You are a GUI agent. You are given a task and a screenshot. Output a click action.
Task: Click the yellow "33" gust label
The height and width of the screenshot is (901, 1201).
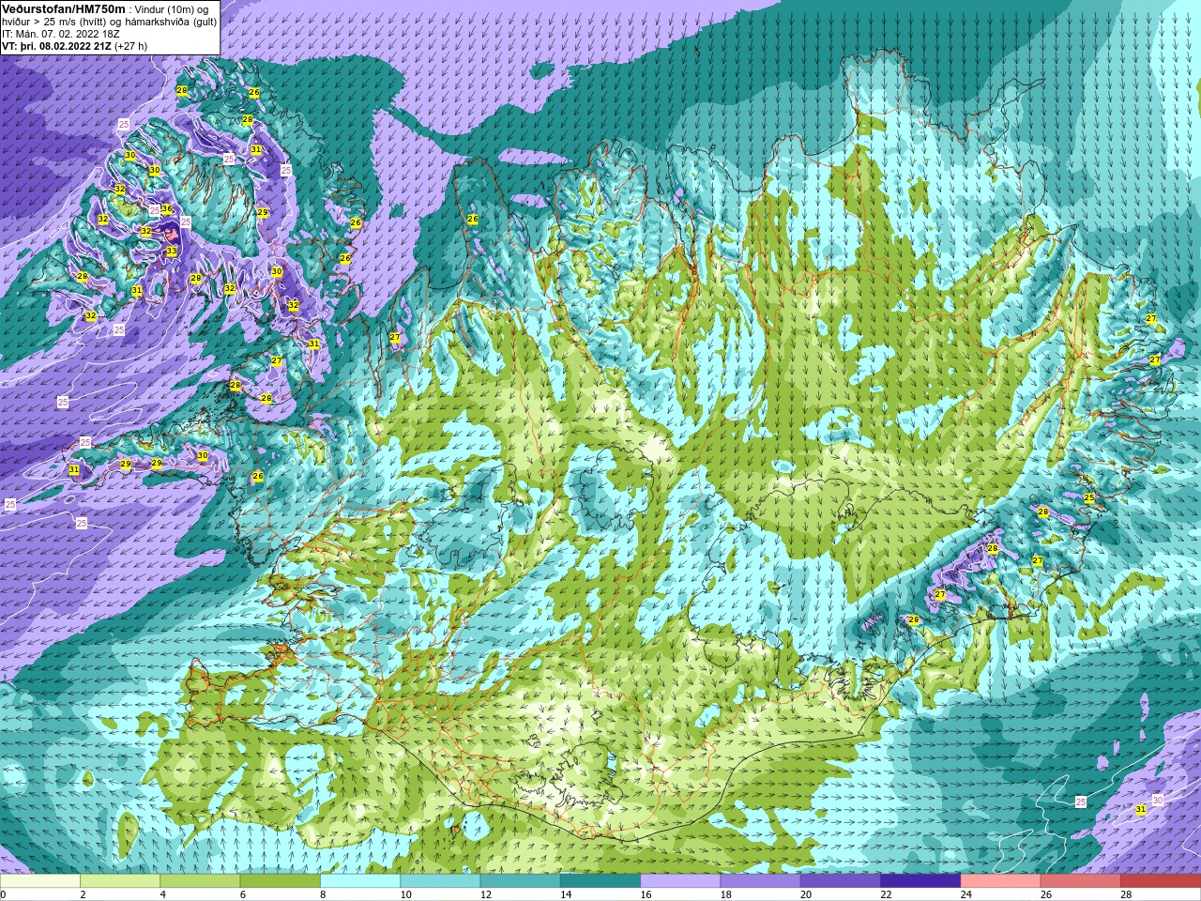[x=171, y=252]
